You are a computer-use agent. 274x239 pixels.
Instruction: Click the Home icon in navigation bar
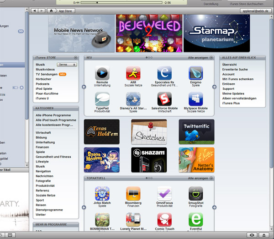click(x=52, y=10)
